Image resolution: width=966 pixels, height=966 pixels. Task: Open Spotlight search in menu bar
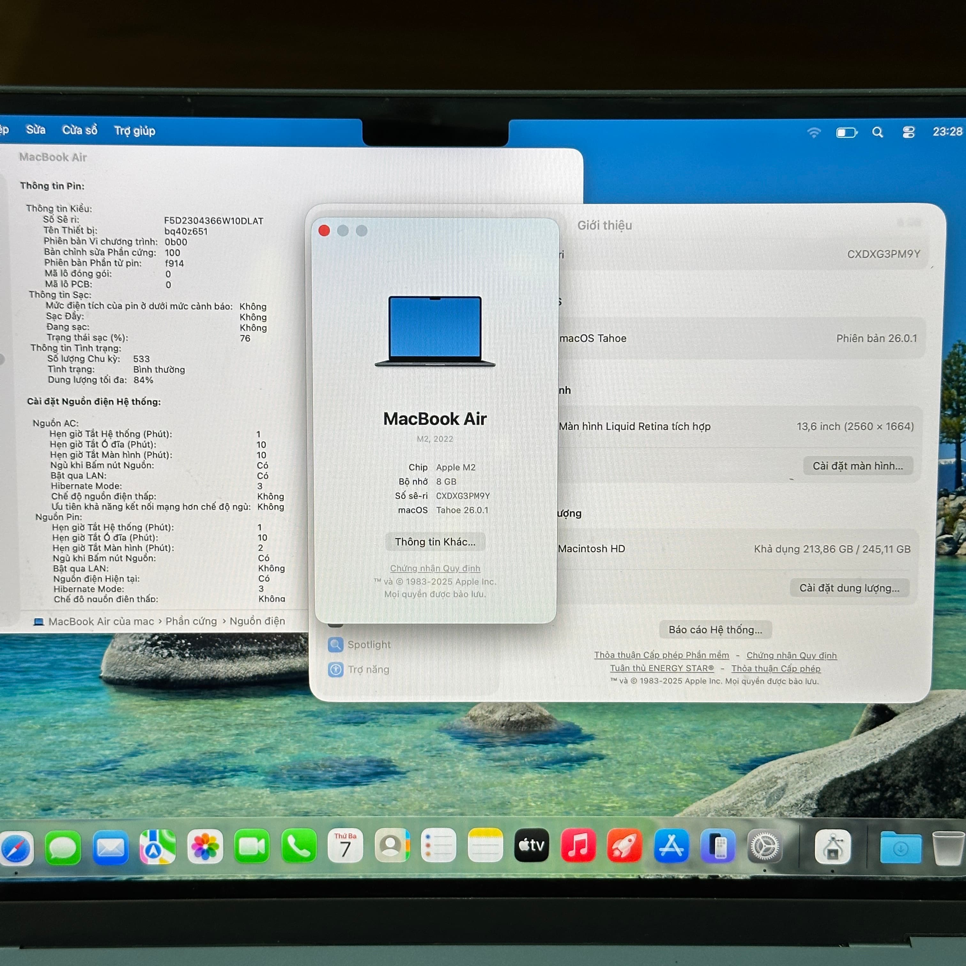(878, 132)
